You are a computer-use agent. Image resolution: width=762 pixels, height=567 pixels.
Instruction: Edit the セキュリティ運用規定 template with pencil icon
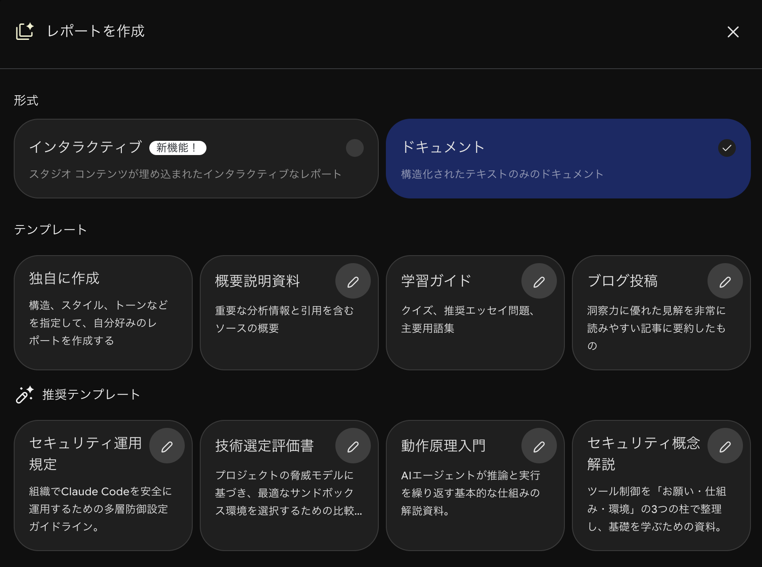pos(167,447)
